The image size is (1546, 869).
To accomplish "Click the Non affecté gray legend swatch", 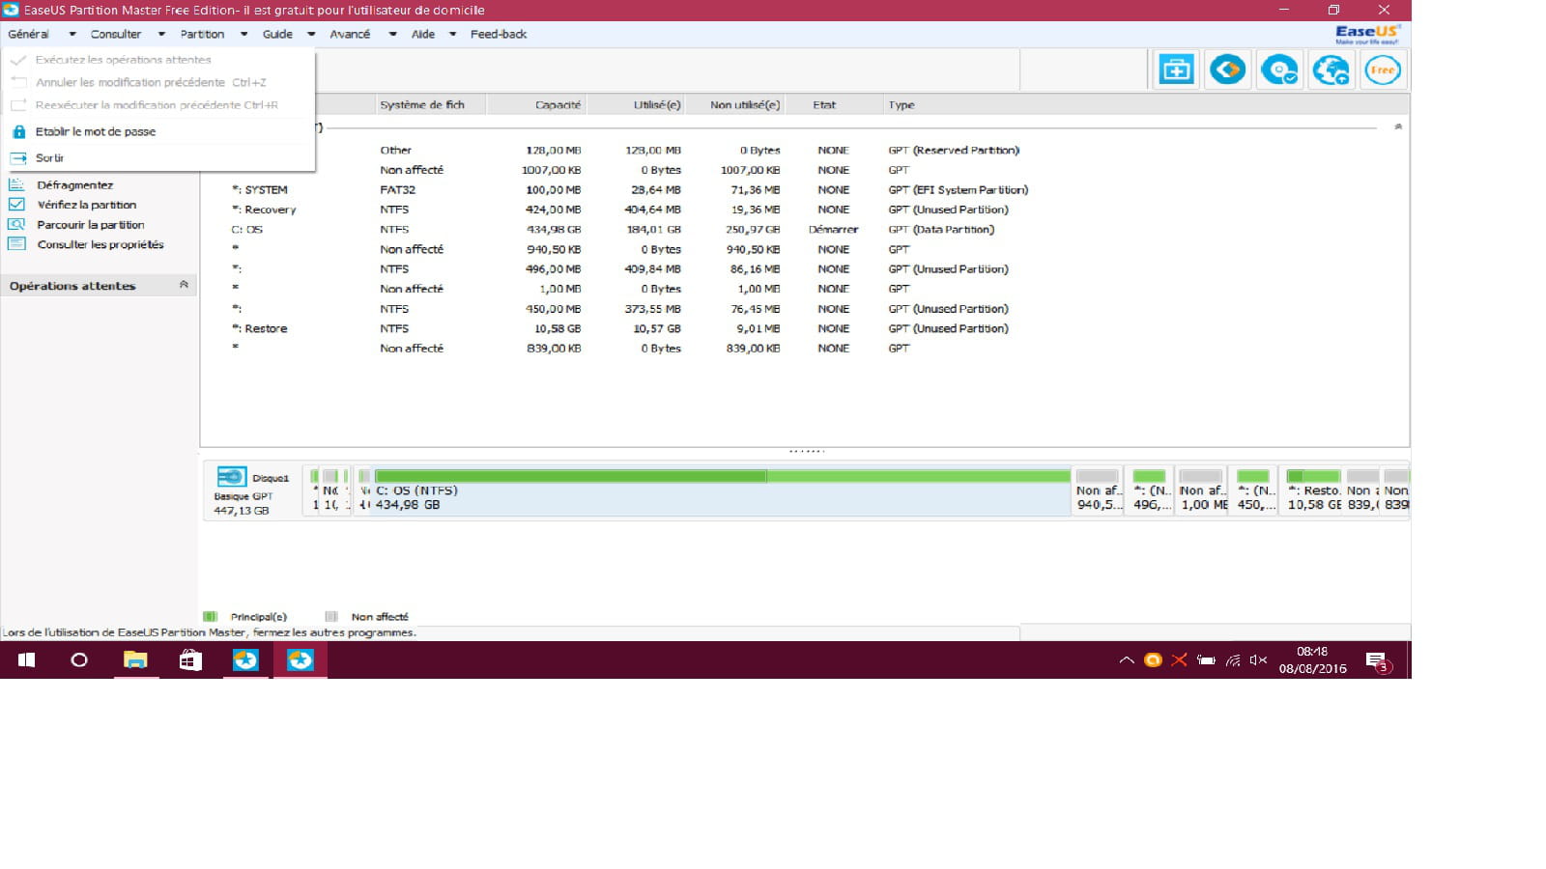I will 331,616.
